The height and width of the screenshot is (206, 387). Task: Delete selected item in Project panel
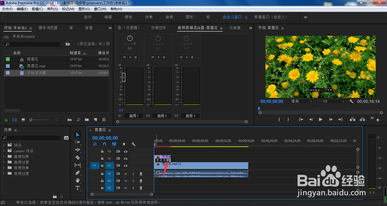tap(104, 120)
